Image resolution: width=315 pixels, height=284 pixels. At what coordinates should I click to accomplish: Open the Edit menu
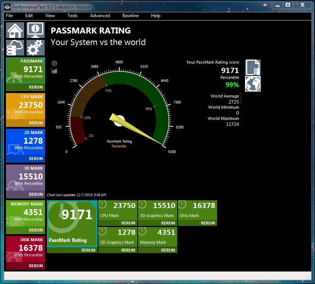click(x=29, y=16)
